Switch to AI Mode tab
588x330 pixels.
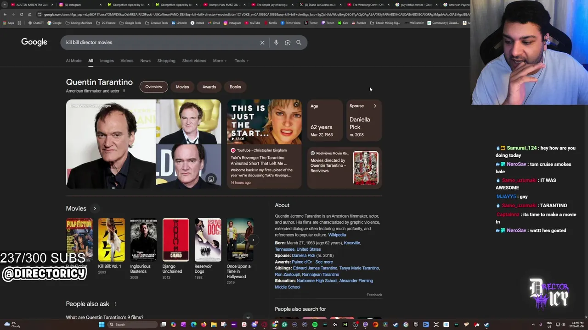coord(73,60)
